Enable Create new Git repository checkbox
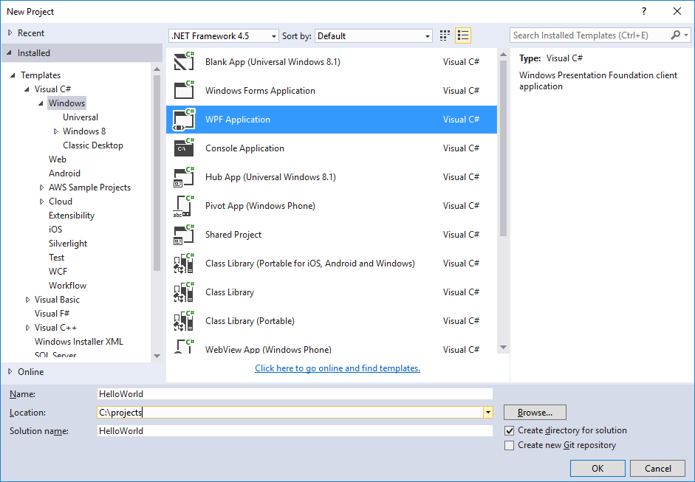The height and width of the screenshot is (482, 695). (x=510, y=445)
